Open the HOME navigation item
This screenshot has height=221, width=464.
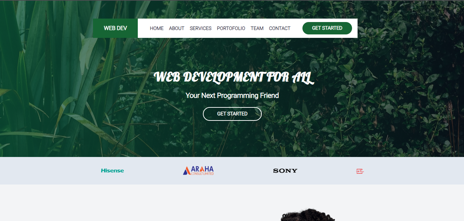[157, 28]
